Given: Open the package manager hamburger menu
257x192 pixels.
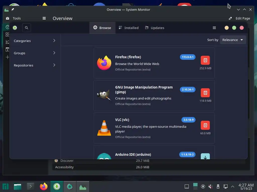Looking at the screenshot, I should tap(214, 28).
